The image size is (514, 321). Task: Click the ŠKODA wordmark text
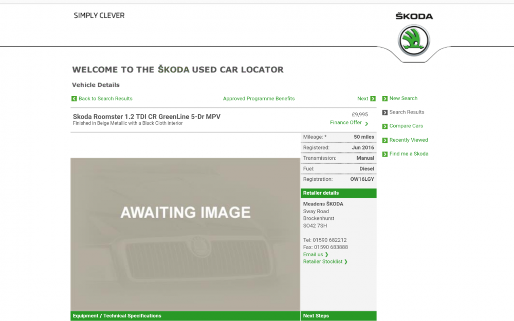tap(414, 16)
